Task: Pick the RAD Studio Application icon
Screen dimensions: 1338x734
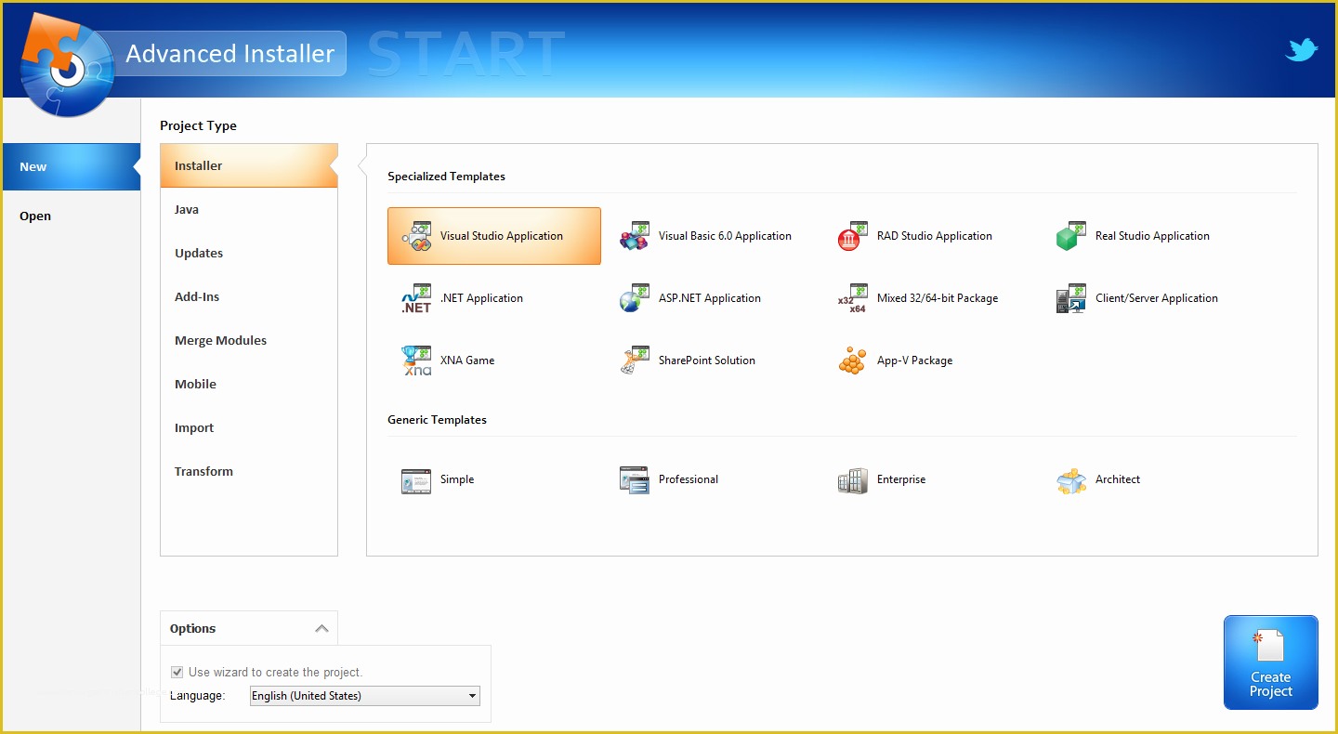Action: click(x=853, y=236)
